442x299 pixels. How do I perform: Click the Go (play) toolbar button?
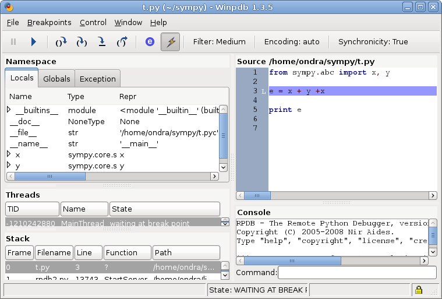[x=33, y=42]
